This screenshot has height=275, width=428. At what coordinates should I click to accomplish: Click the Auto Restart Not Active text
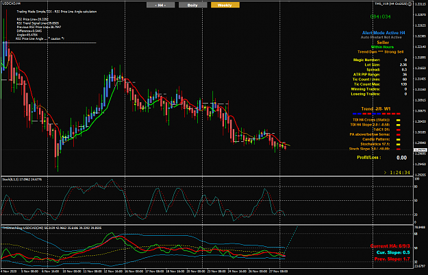tap(381, 37)
